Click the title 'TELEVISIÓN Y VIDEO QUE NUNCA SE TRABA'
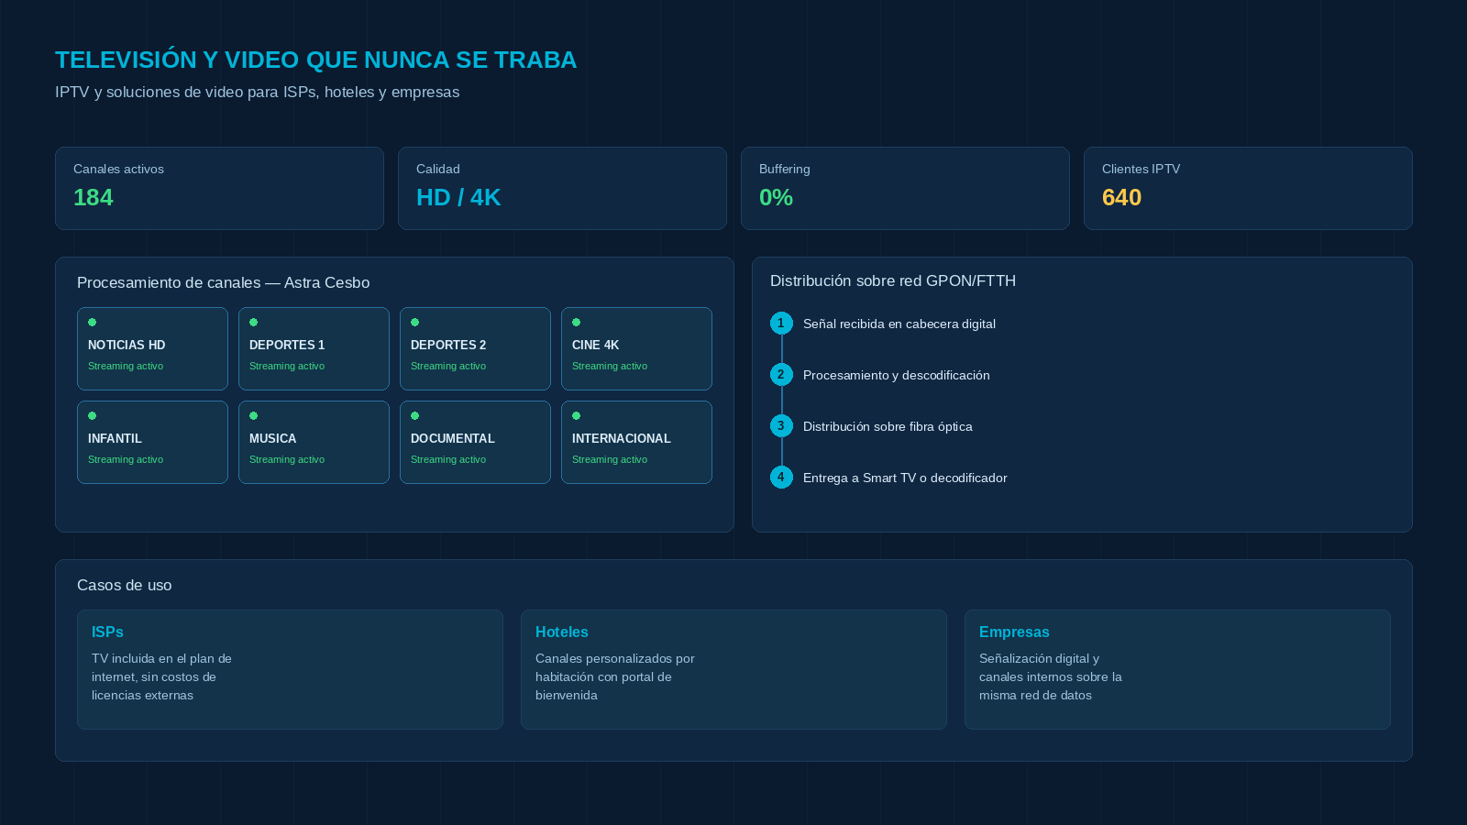The width and height of the screenshot is (1467, 825). tap(315, 60)
